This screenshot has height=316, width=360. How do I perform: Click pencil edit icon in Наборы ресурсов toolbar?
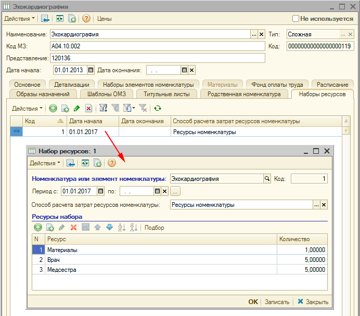coord(77,109)
